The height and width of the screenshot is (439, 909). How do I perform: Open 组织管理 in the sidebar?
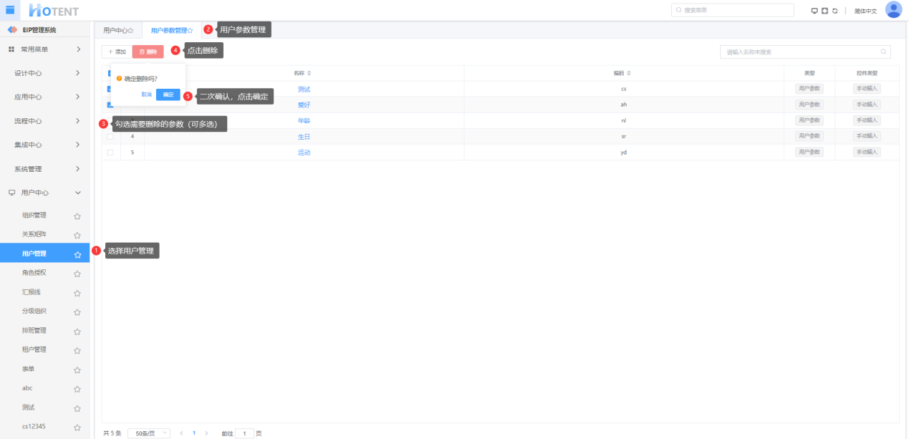34,215
